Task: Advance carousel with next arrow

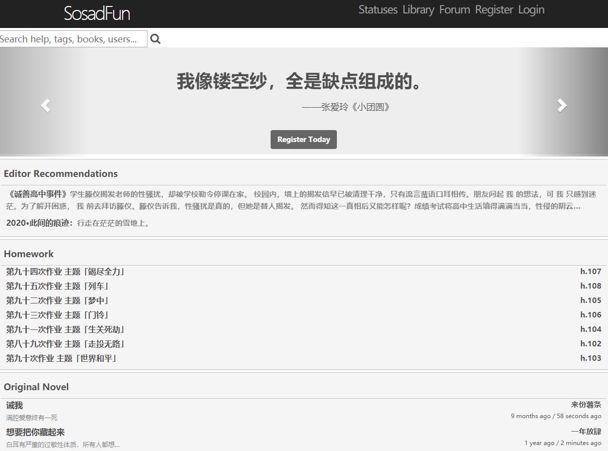Action: [562, 105]
